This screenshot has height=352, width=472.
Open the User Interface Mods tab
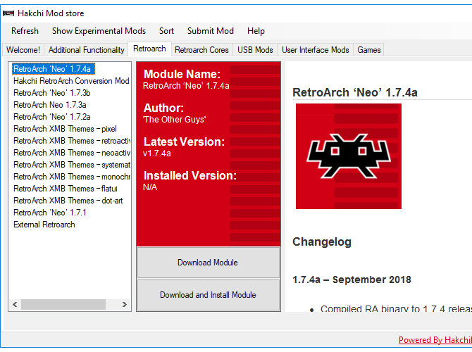point(316,50)
